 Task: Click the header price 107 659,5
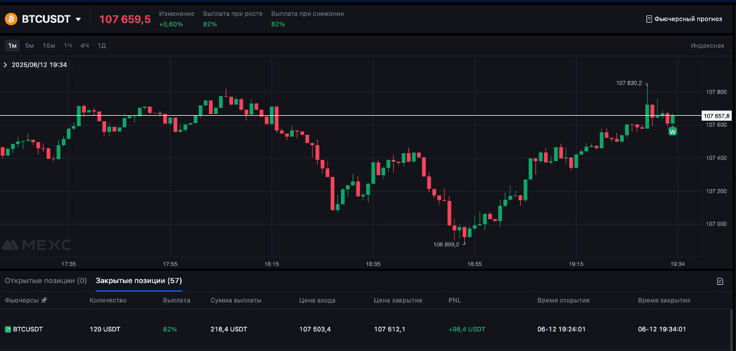[125, 20]
